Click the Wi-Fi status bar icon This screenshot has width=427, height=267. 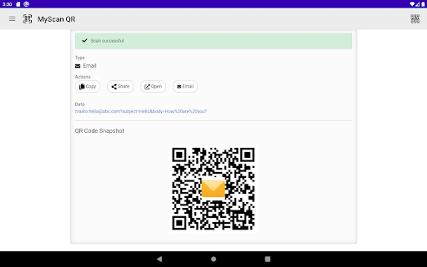tap(412, 4)
